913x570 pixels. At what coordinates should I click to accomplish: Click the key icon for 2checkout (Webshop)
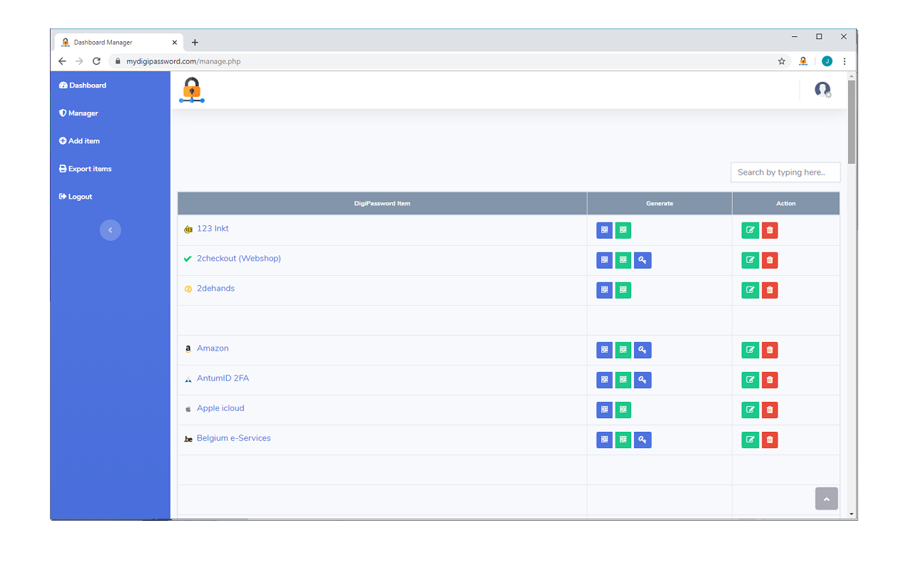[642, 260]
